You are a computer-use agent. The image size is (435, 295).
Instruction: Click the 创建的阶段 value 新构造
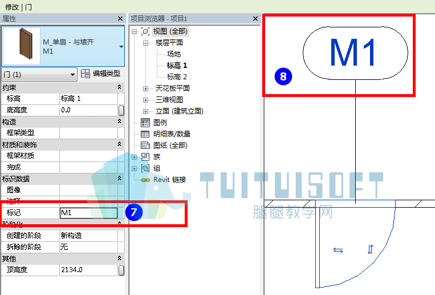coord(88,236)
